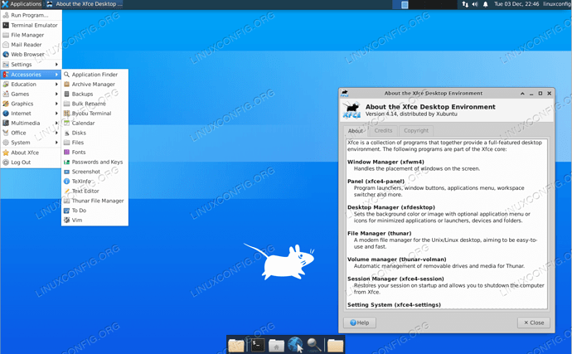Open the Backups utility
This screenshot has width=572, height=354.
(95, 95)
